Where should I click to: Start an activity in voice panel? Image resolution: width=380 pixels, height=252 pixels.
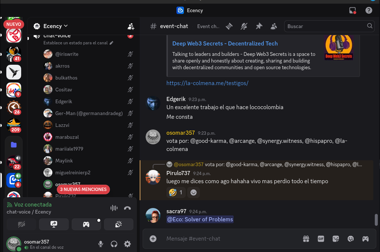(86, 224)
